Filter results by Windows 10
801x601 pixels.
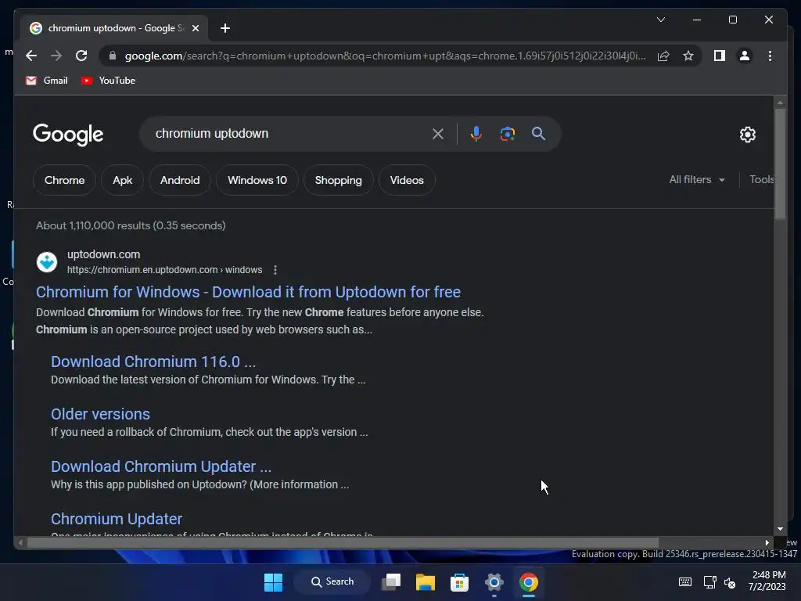(x=257, y=180)
